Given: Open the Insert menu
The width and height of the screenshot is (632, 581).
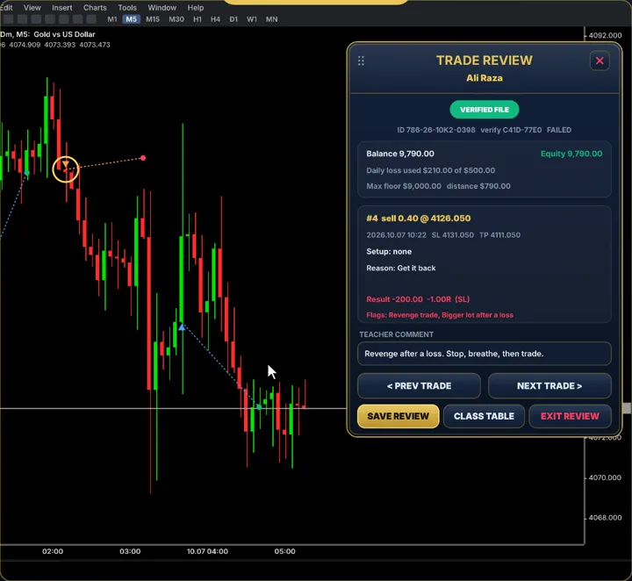Looking at the screenshot, I should (x=62, y=8).
